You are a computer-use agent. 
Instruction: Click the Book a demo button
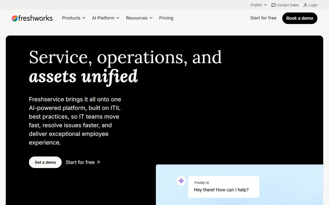pos(300,18)
